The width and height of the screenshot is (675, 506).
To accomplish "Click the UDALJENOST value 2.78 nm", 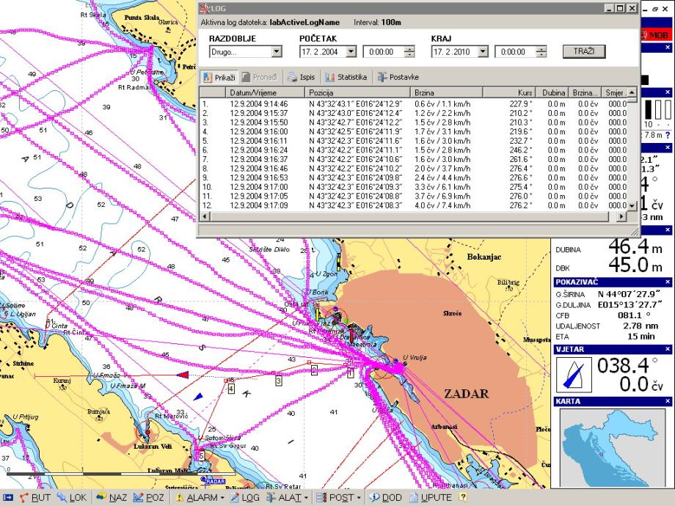I will [641, 326].
